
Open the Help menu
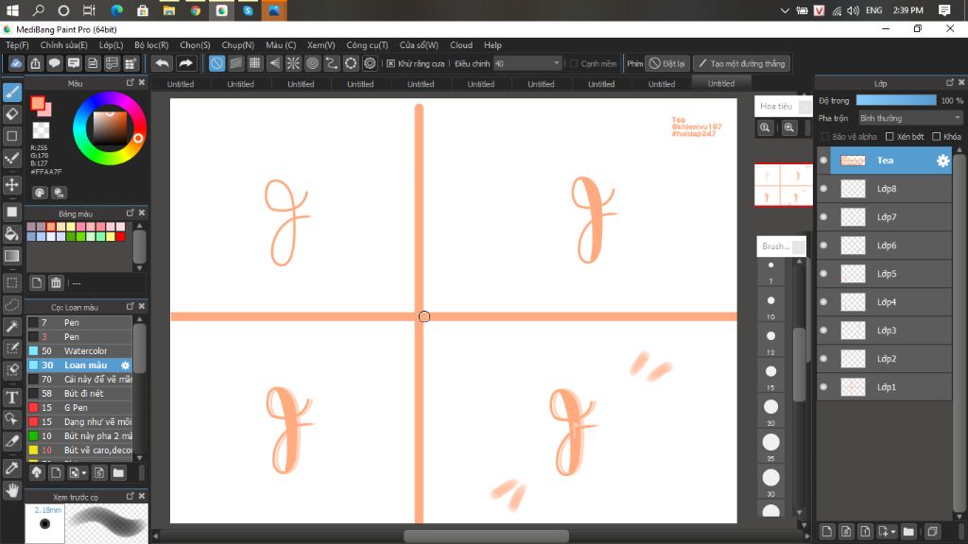pos(493,45)
